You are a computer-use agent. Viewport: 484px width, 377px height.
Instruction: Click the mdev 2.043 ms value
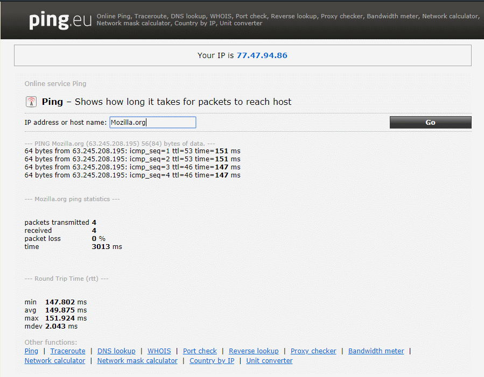61,326
